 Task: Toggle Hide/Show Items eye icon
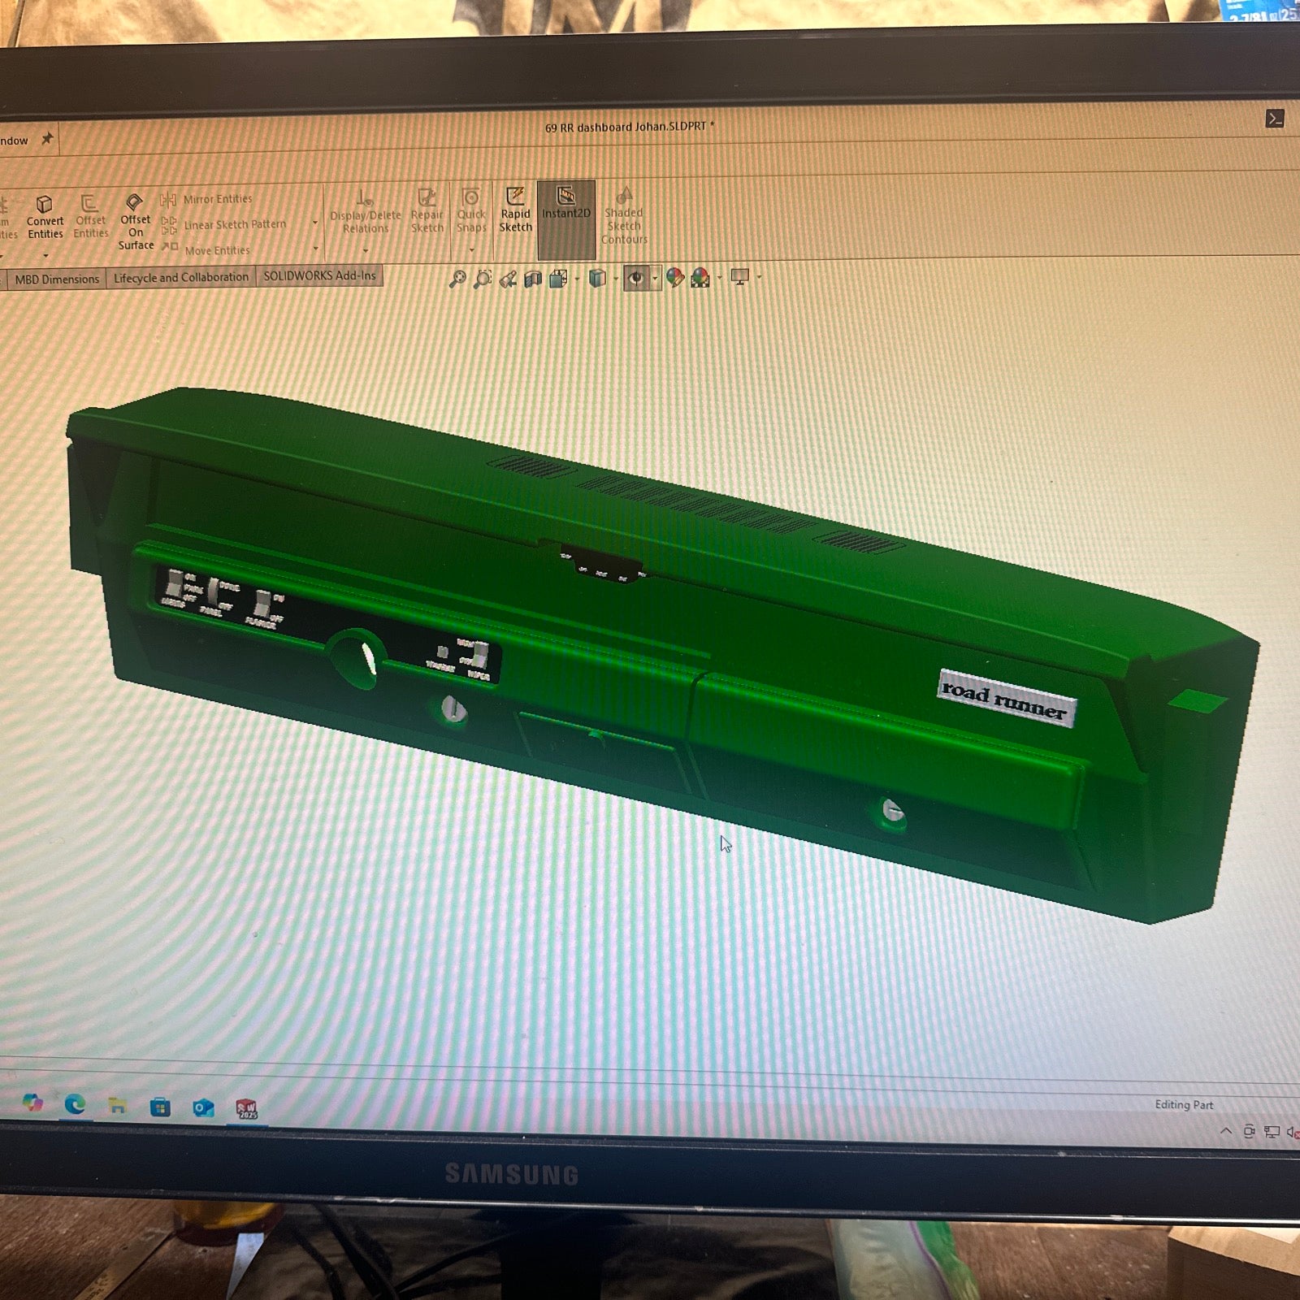pos(636,279)
